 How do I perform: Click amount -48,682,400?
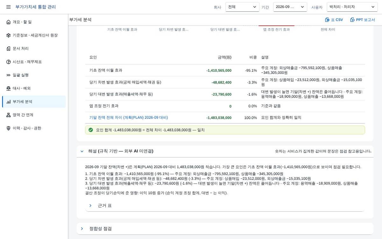tap(222, 83)
